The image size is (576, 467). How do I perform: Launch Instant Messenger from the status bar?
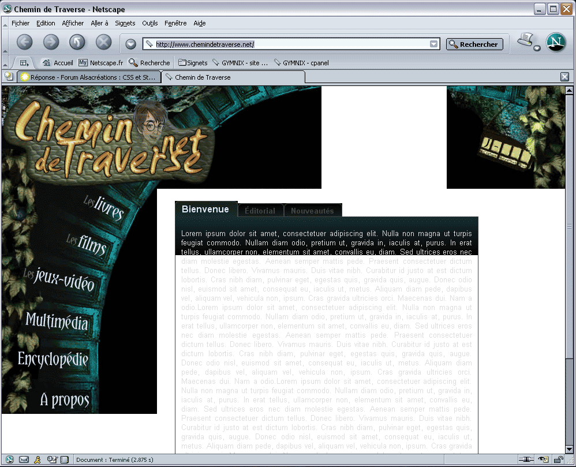(37, 459)
